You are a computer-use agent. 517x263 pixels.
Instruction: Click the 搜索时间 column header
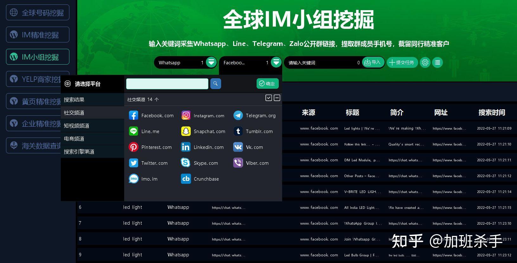point(492,112)
